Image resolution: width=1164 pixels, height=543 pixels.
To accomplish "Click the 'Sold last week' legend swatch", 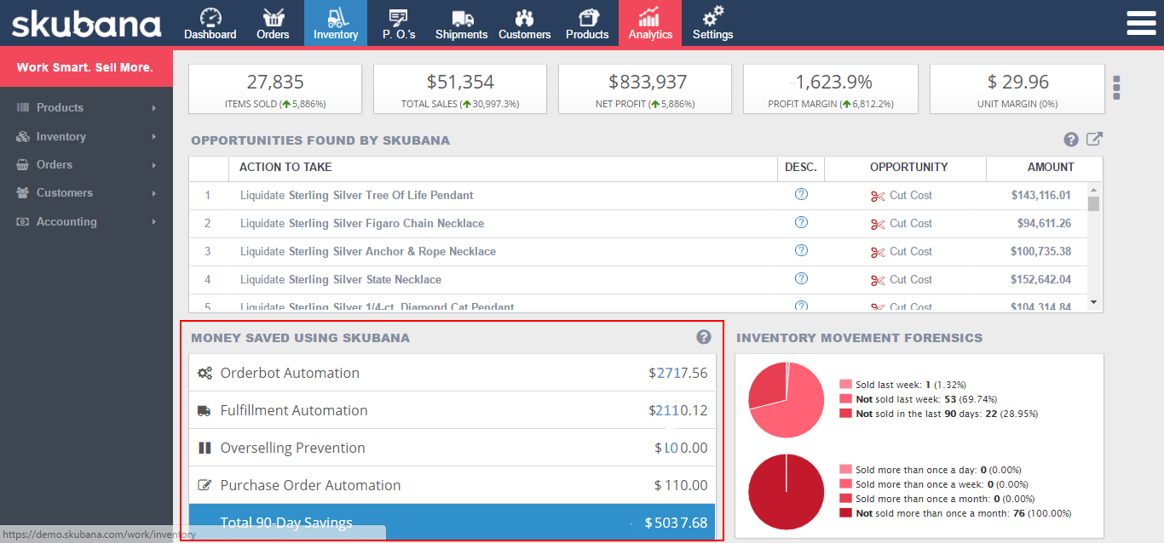I will 845,385.
